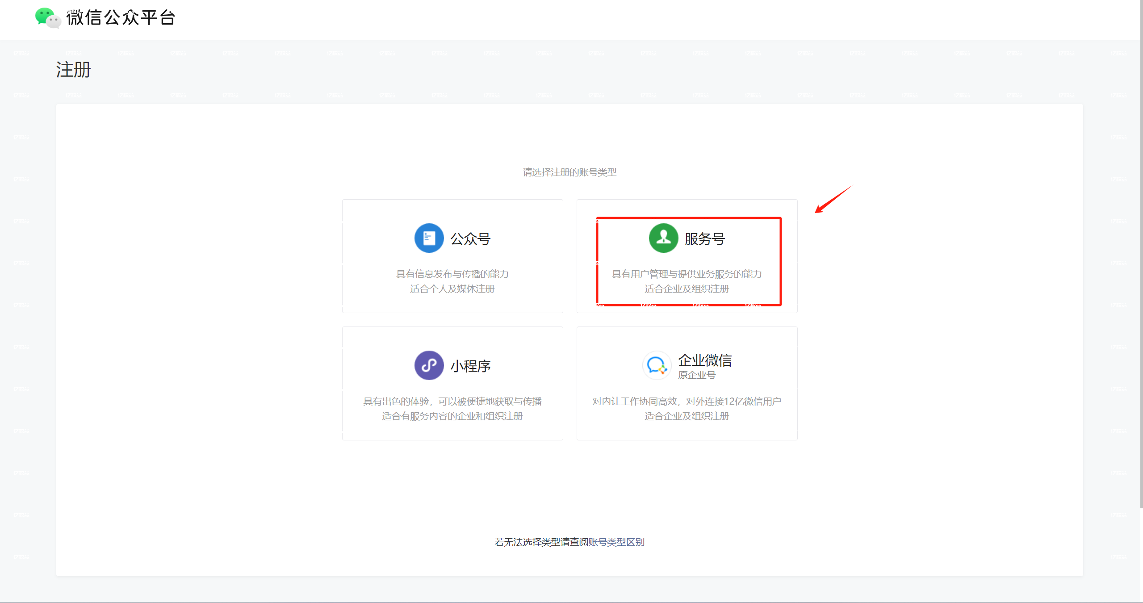Image resolution: width=1143 pixels, height=603 pixels.
Task: Select the green 服务号 person icon
Action: [663, 238]
